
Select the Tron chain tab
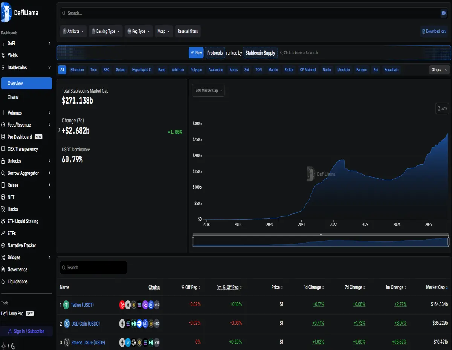(x=93, y=70)
